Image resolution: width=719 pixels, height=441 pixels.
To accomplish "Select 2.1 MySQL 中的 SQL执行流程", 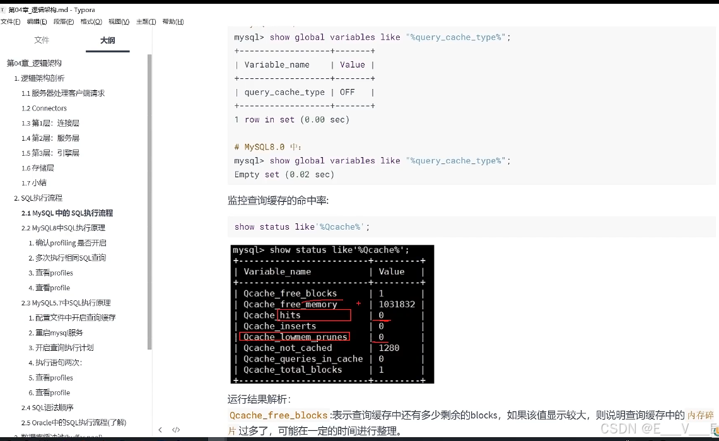I will [x=67, y=213].
